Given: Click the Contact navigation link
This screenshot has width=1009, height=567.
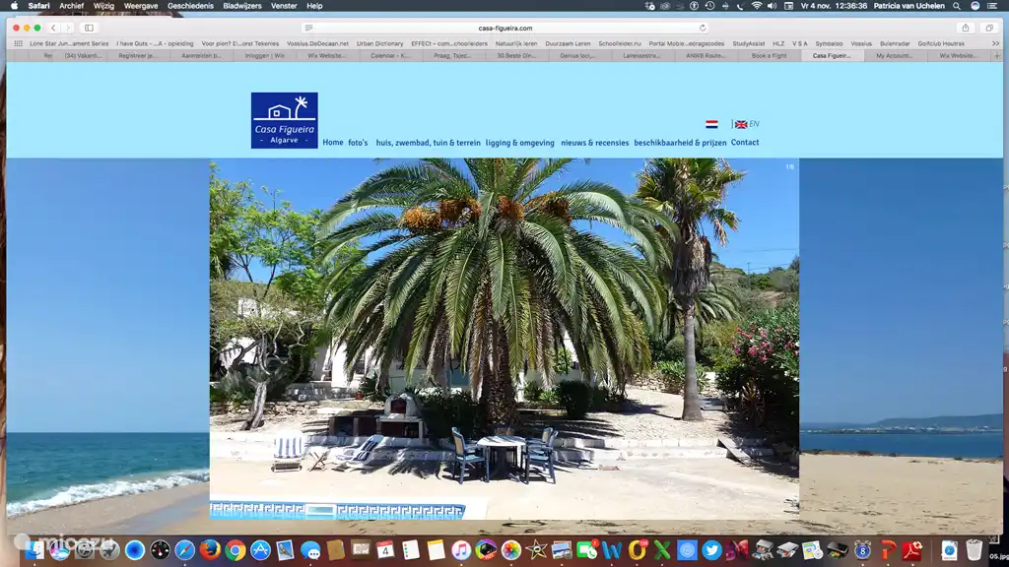Looking at the screenshot, I should 745,143.
